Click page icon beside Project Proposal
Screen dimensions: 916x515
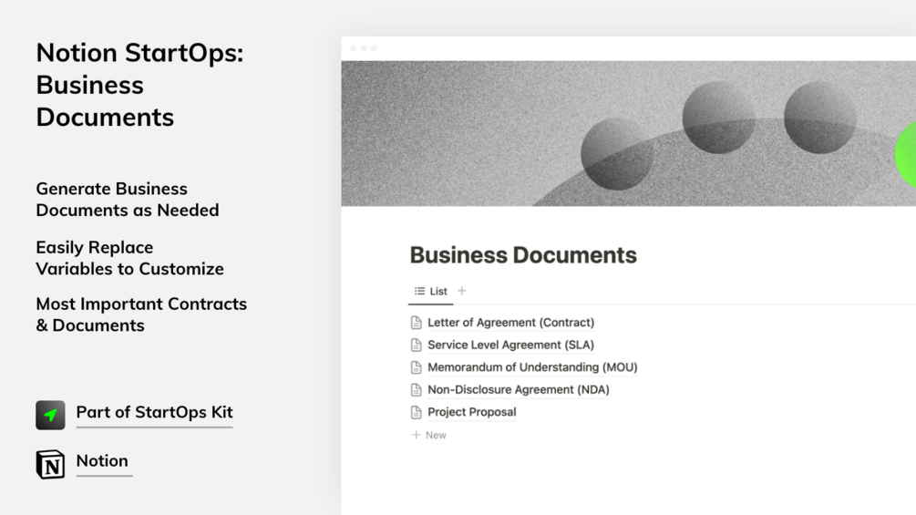[x=416, y=412]
